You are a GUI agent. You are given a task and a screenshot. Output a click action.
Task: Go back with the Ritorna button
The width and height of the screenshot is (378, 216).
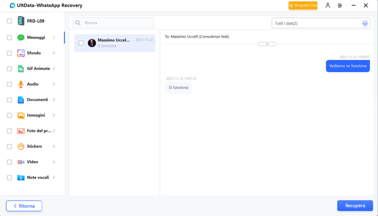(24, 206)
